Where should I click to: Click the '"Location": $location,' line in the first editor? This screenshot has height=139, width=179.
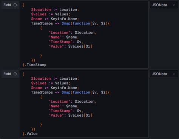click(x=73, y=32)
